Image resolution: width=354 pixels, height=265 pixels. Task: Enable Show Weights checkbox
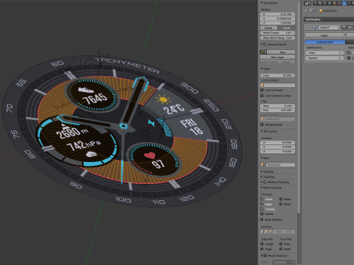click(x=262, y=219)
